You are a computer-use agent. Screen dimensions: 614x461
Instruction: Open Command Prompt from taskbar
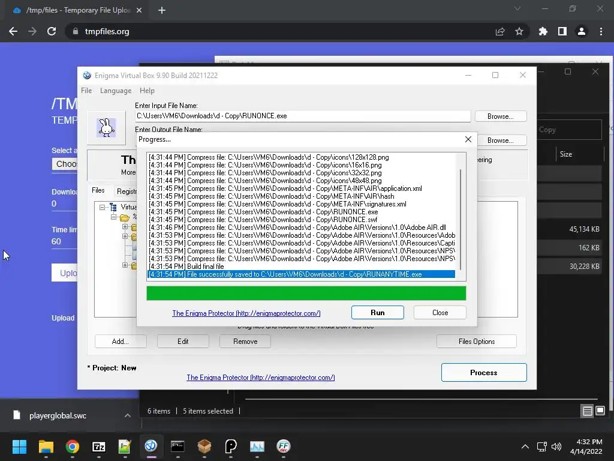[x=177, y=447]
